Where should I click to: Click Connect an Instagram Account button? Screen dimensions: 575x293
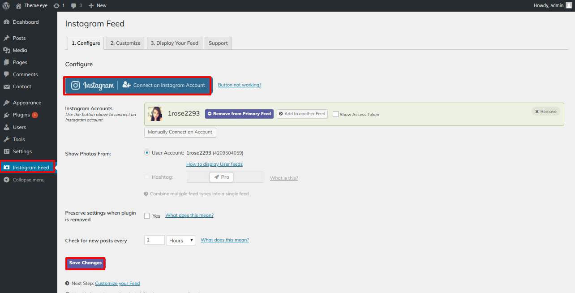coord(138,85)
